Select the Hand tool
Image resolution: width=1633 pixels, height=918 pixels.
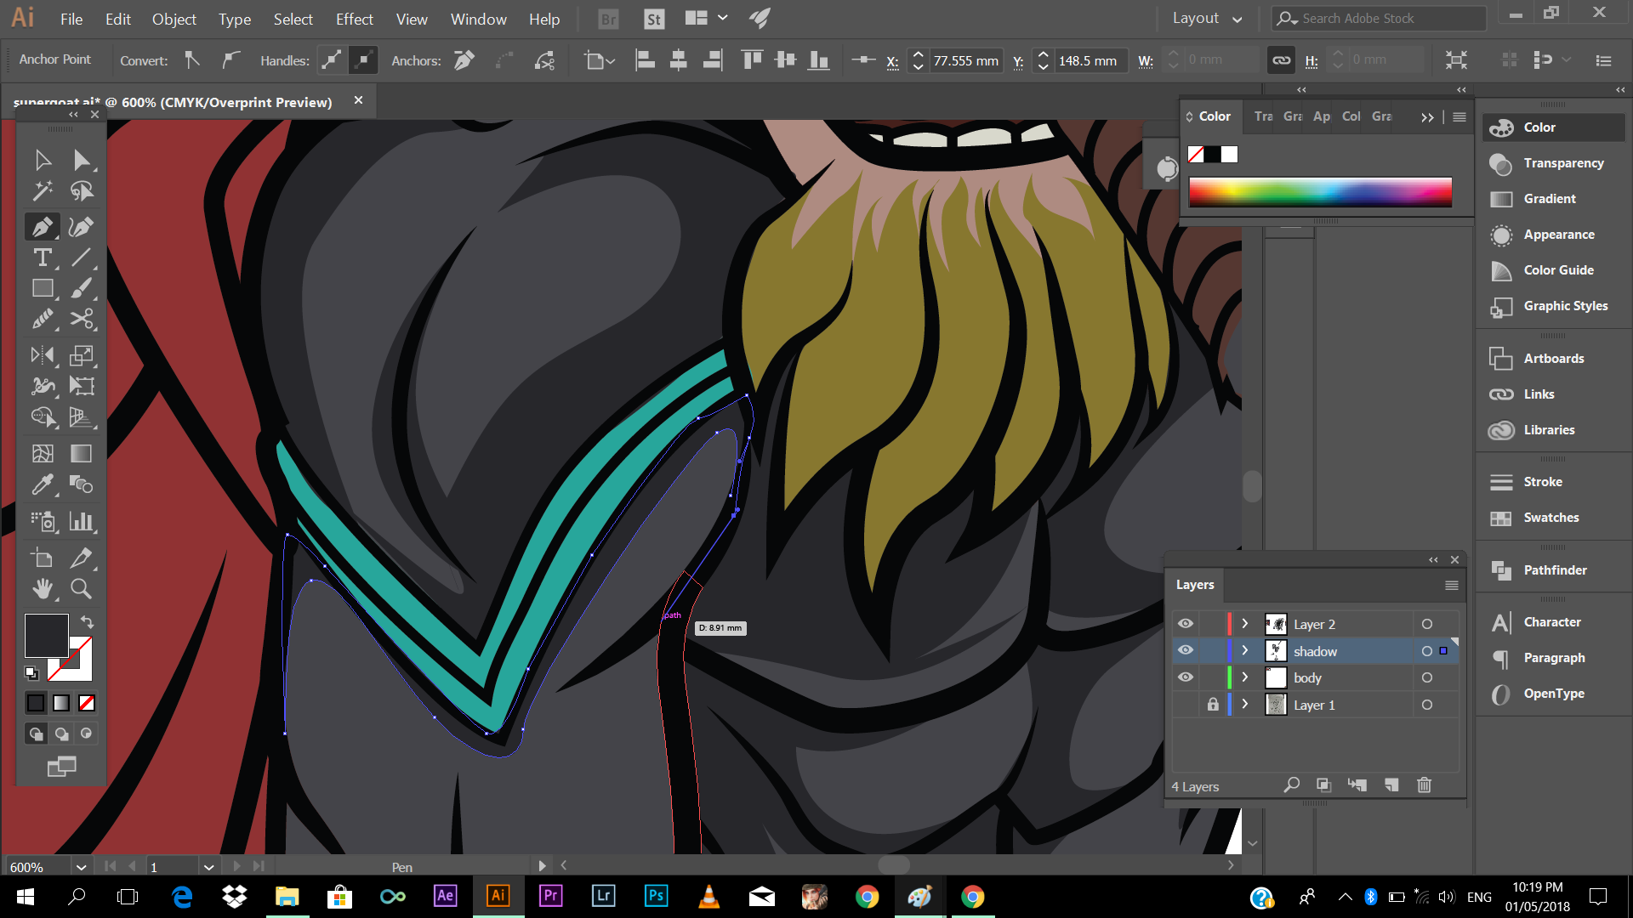tap(42, 588)
